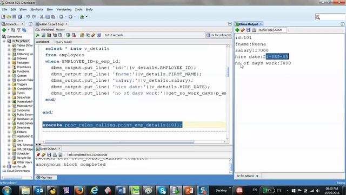Pin the Script Output with red pin icon
The width and height of the screenshot is (346, 195).
38,155
